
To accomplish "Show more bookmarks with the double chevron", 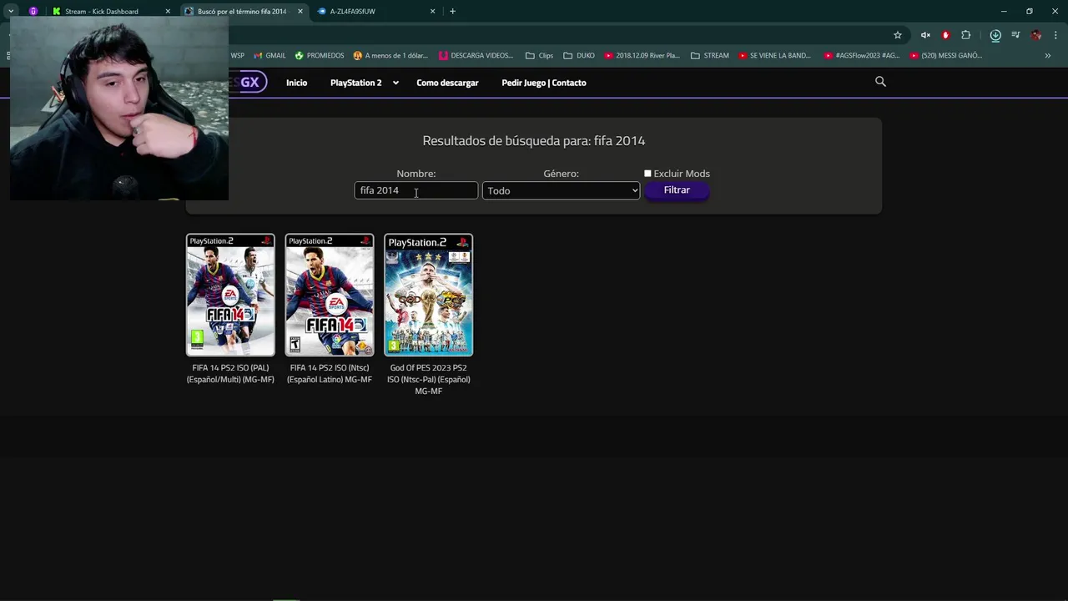I will pyautogui.click(x=1048, y=56).
